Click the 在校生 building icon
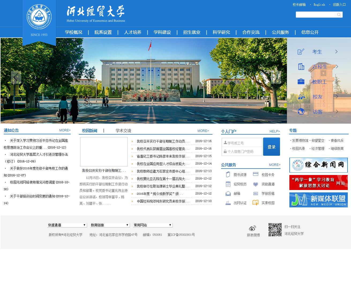This screenshot has height=289, width=351. point(301,67)
